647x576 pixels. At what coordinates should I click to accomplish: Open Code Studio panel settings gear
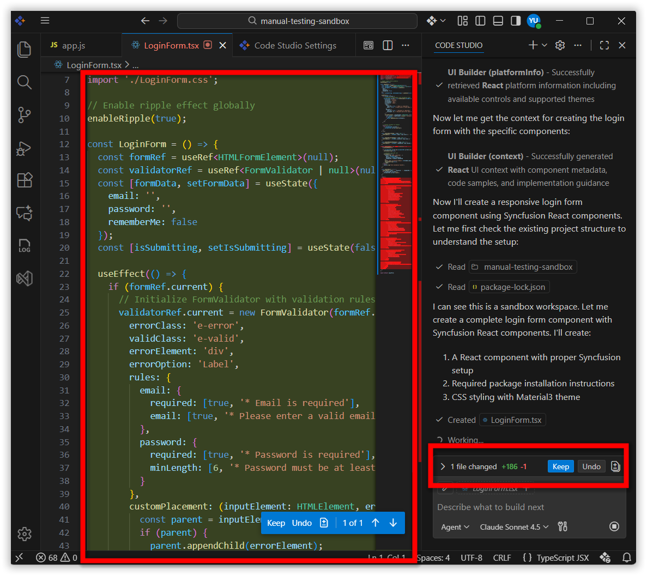(560, 45)
